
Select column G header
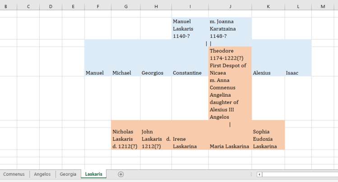[125, 6]
